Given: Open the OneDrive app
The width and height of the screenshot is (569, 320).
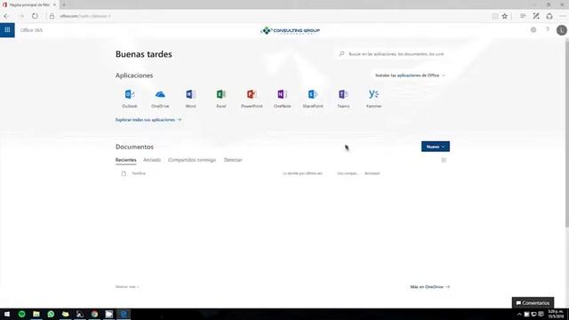Looking at the screenshot, I should (160, 99).
